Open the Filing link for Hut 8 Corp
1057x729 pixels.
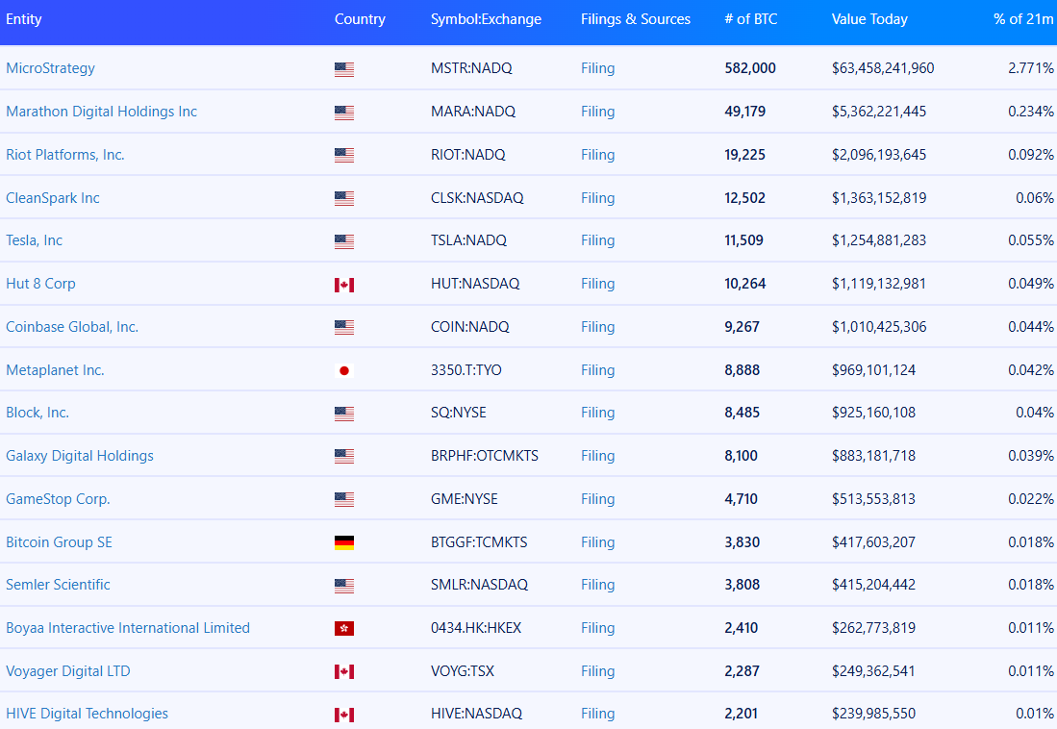pos(598,284)
